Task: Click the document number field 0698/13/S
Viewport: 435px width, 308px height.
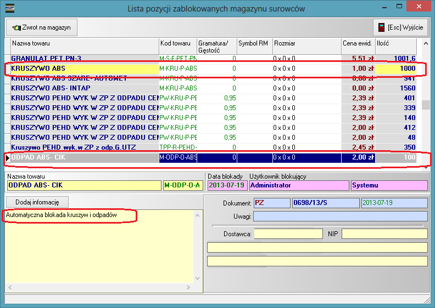Action: 325,203
